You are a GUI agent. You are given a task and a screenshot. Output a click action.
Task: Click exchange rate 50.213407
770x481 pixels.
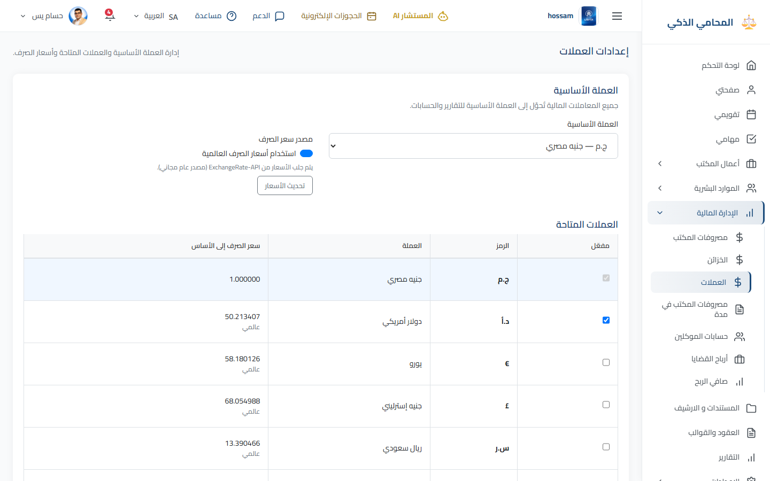(x=242, y=316)
